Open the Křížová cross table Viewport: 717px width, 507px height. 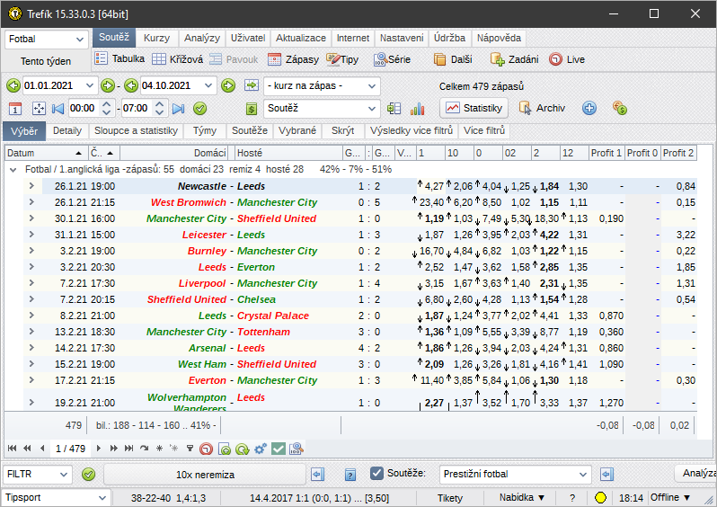[x=177, y=59]
